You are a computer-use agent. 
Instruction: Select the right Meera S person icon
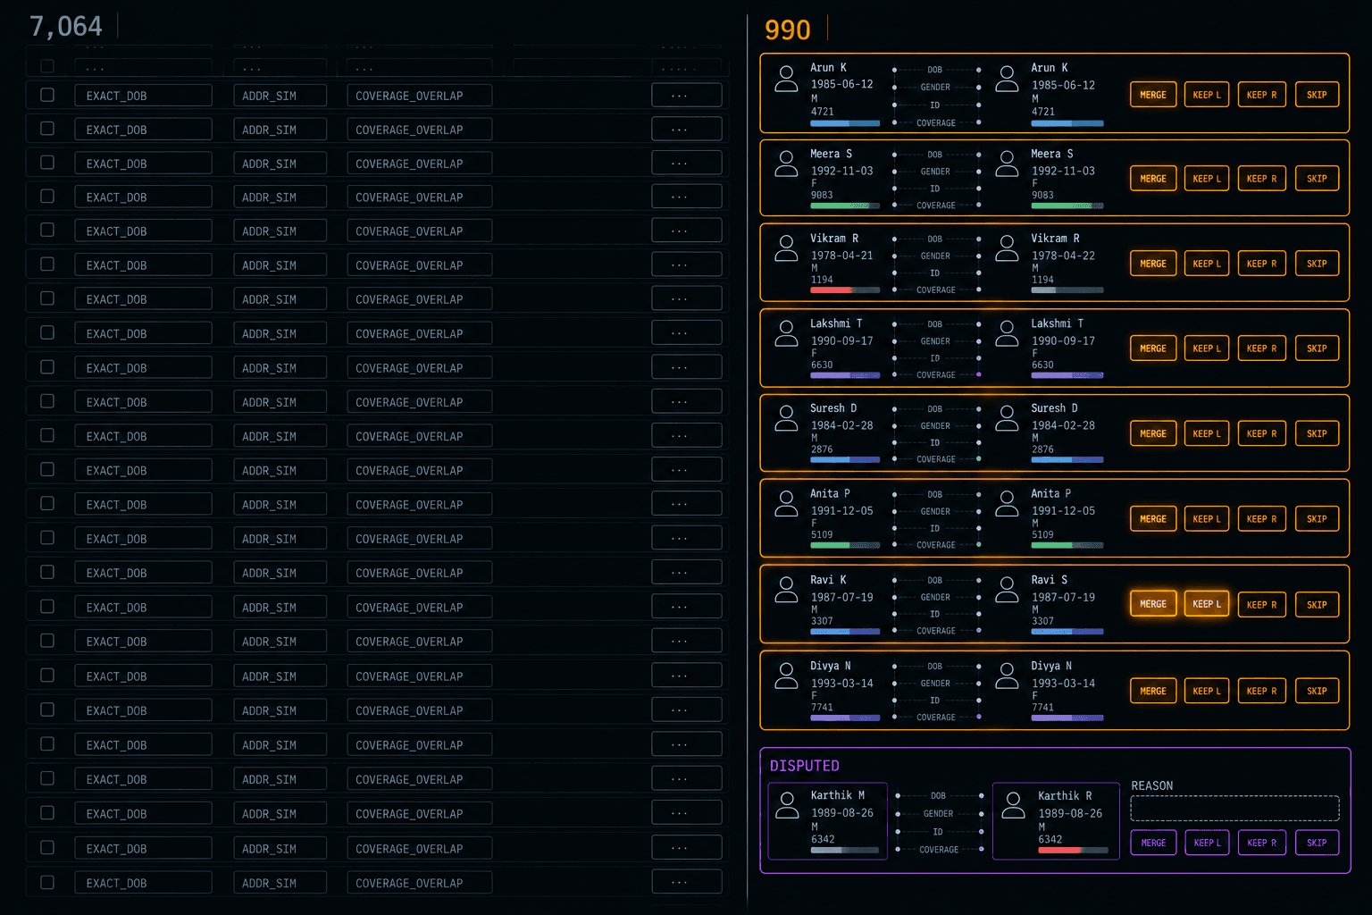(x=1007, y=164)
